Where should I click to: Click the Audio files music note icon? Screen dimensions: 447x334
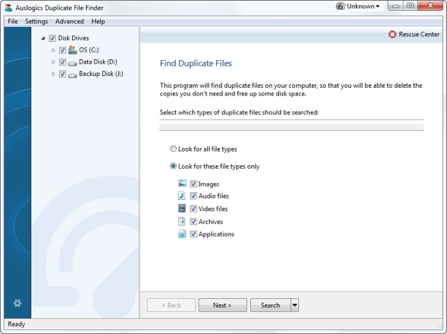[182, 195]
